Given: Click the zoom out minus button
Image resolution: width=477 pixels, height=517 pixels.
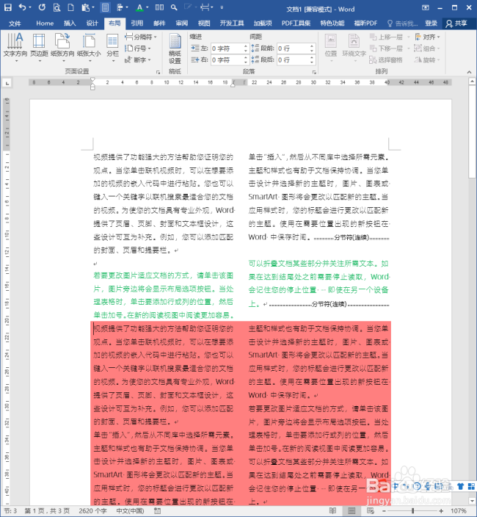Looking at the screenshot, I should pos(384,511).
